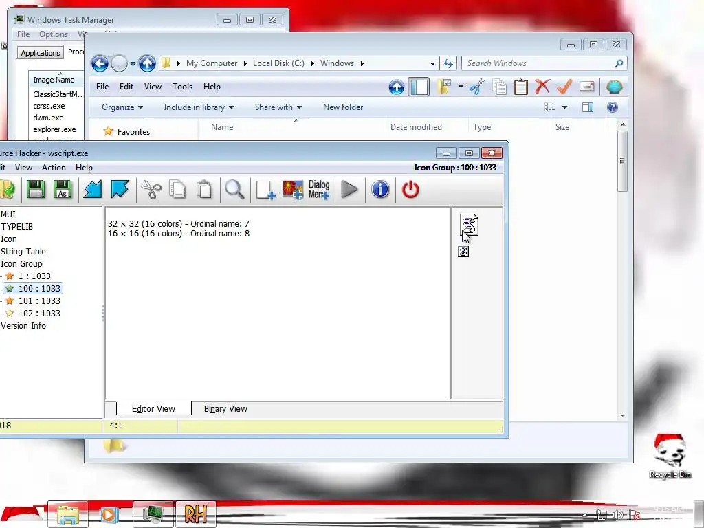Refresh the Explorer address bar
The height and width of the screenshot is (528, 704).
448,63
